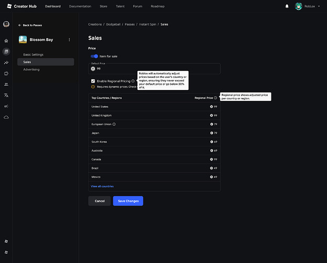The width and height of the screenshot is (327, 263).
Task: Click the RobLox profile avatar in header
Action: pos(299,6)
